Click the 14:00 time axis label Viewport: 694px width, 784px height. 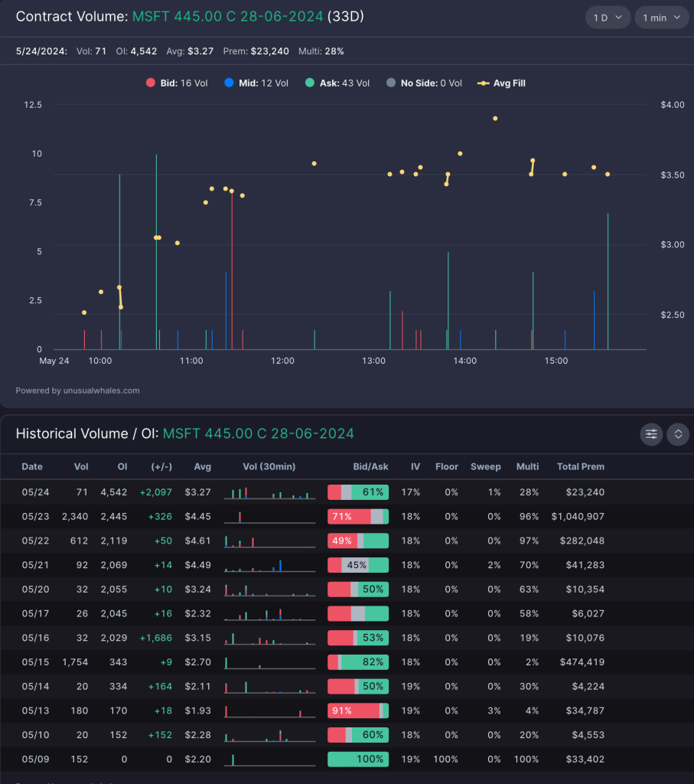pyautogui.click(x=464, y=361)
